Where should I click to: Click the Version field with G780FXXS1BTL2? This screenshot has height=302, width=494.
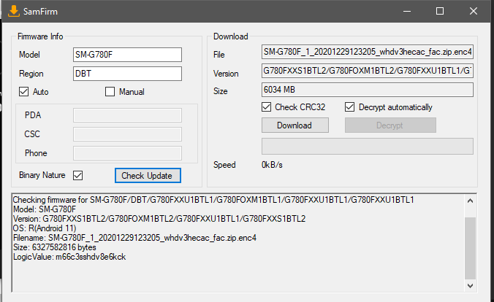pyautogui.click(x=368, y=71)
